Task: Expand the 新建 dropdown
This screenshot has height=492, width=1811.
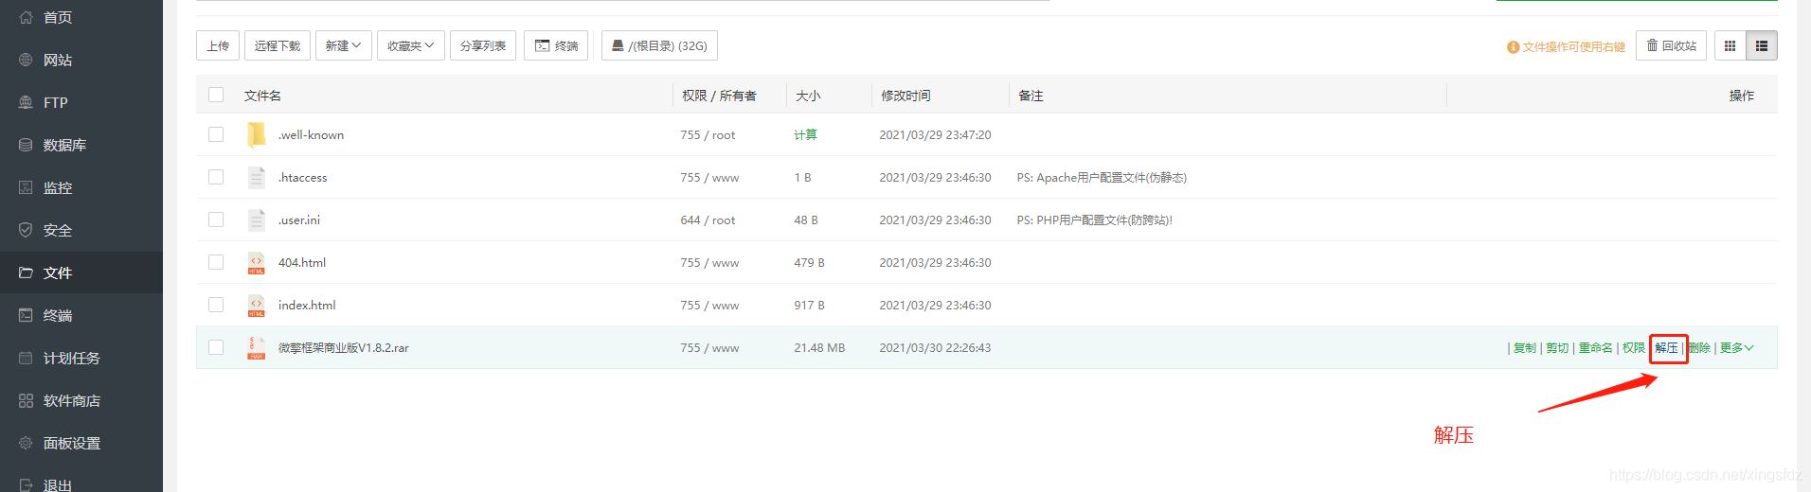Action: coord(343,45)
